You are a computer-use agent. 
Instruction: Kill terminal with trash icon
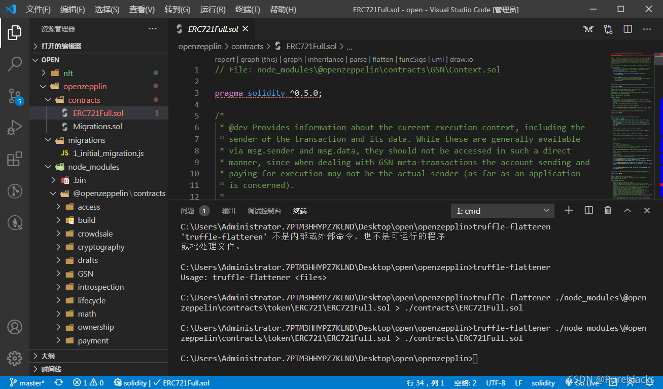pos(608,210)
